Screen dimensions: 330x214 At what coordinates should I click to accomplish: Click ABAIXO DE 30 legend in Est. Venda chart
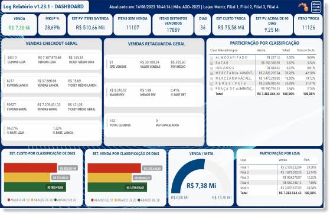[x=149, y=200]
